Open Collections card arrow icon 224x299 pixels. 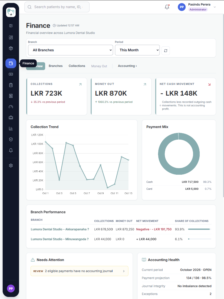pos(80,84)
